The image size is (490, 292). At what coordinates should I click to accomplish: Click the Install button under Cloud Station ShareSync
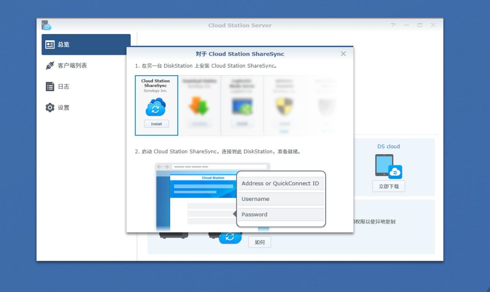(156, 124)
